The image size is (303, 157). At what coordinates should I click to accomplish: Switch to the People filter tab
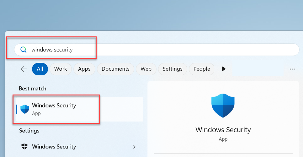tap(202, 69)
